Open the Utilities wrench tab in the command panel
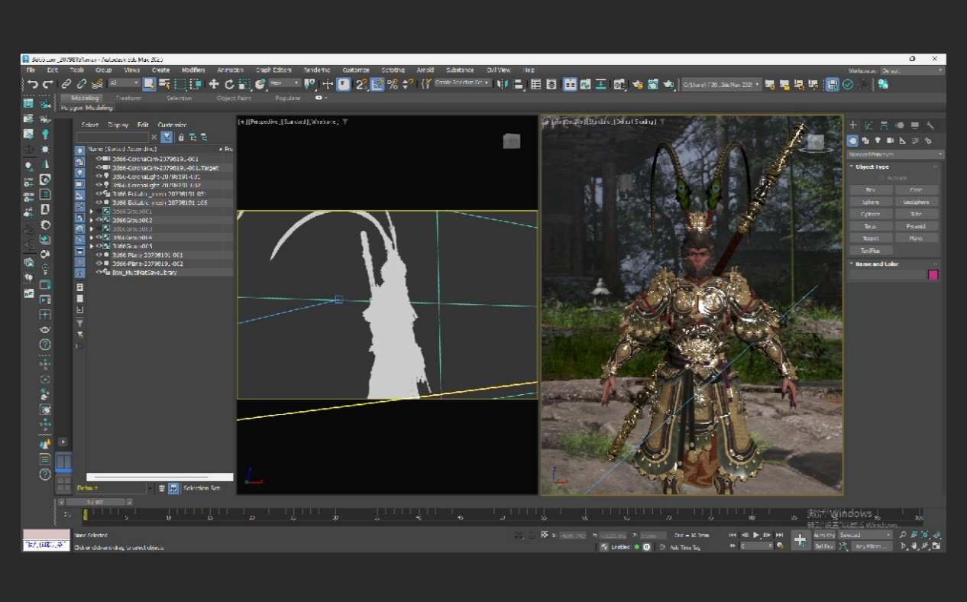The width and height of the screenshot is (967, 602). coord(930,125)
